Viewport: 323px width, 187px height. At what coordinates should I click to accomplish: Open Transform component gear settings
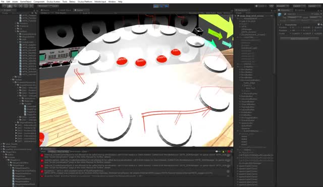(321, 25)
